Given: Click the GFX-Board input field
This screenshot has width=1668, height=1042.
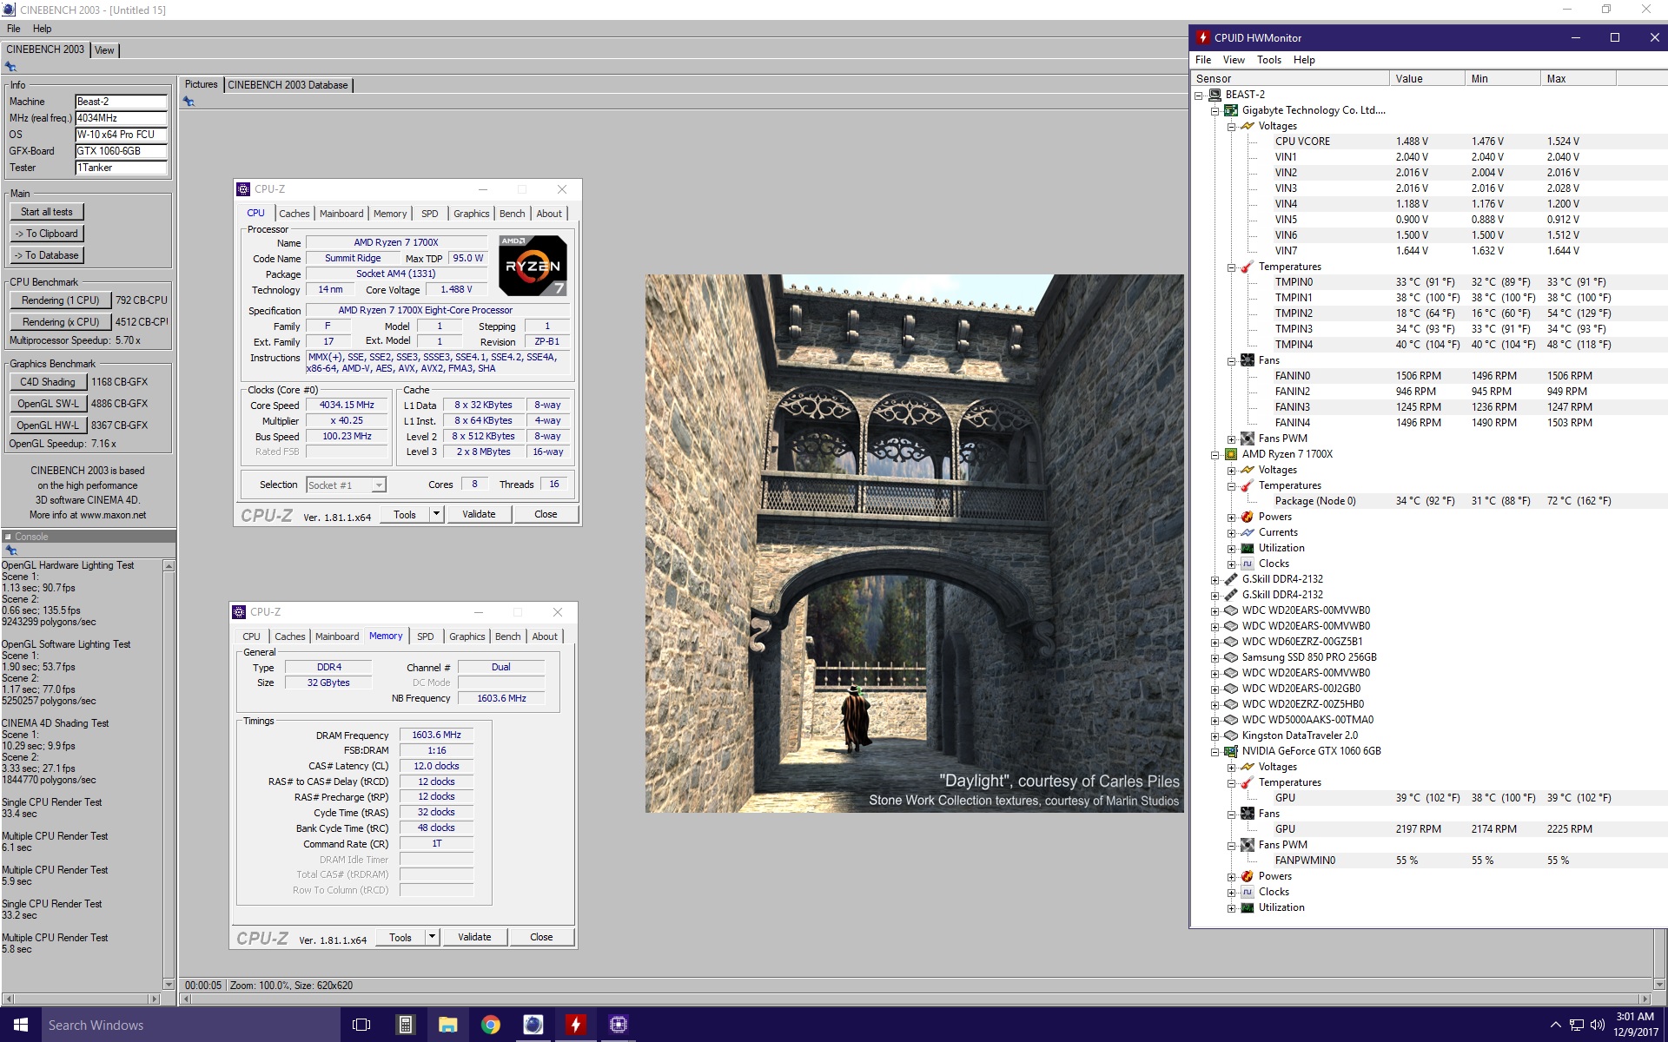Looking at the screenshot, I should pos(121,151).
